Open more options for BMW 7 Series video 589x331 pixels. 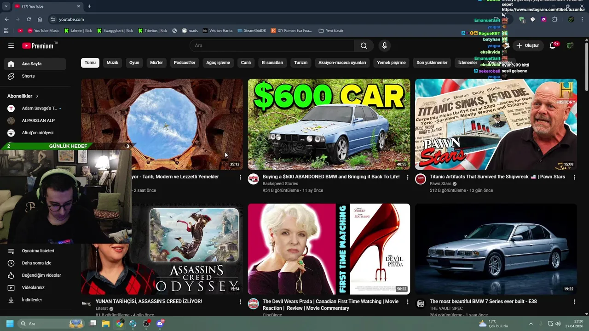point(574,302)
